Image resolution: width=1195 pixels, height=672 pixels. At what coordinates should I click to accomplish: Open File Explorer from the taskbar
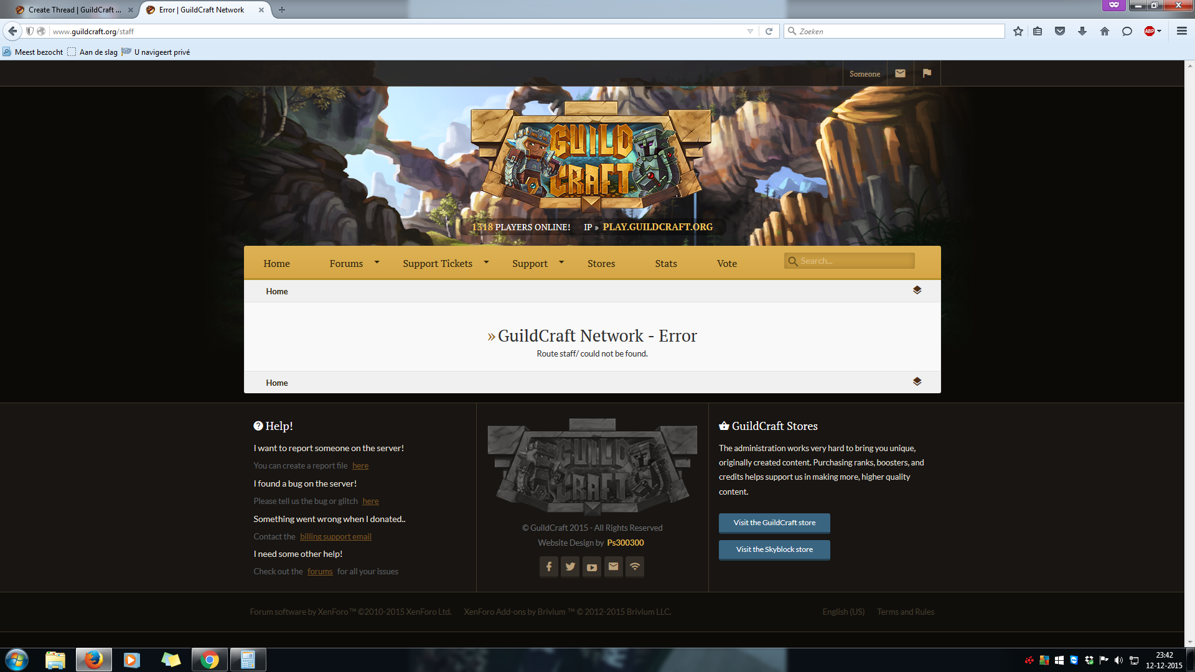coord(55,660)
